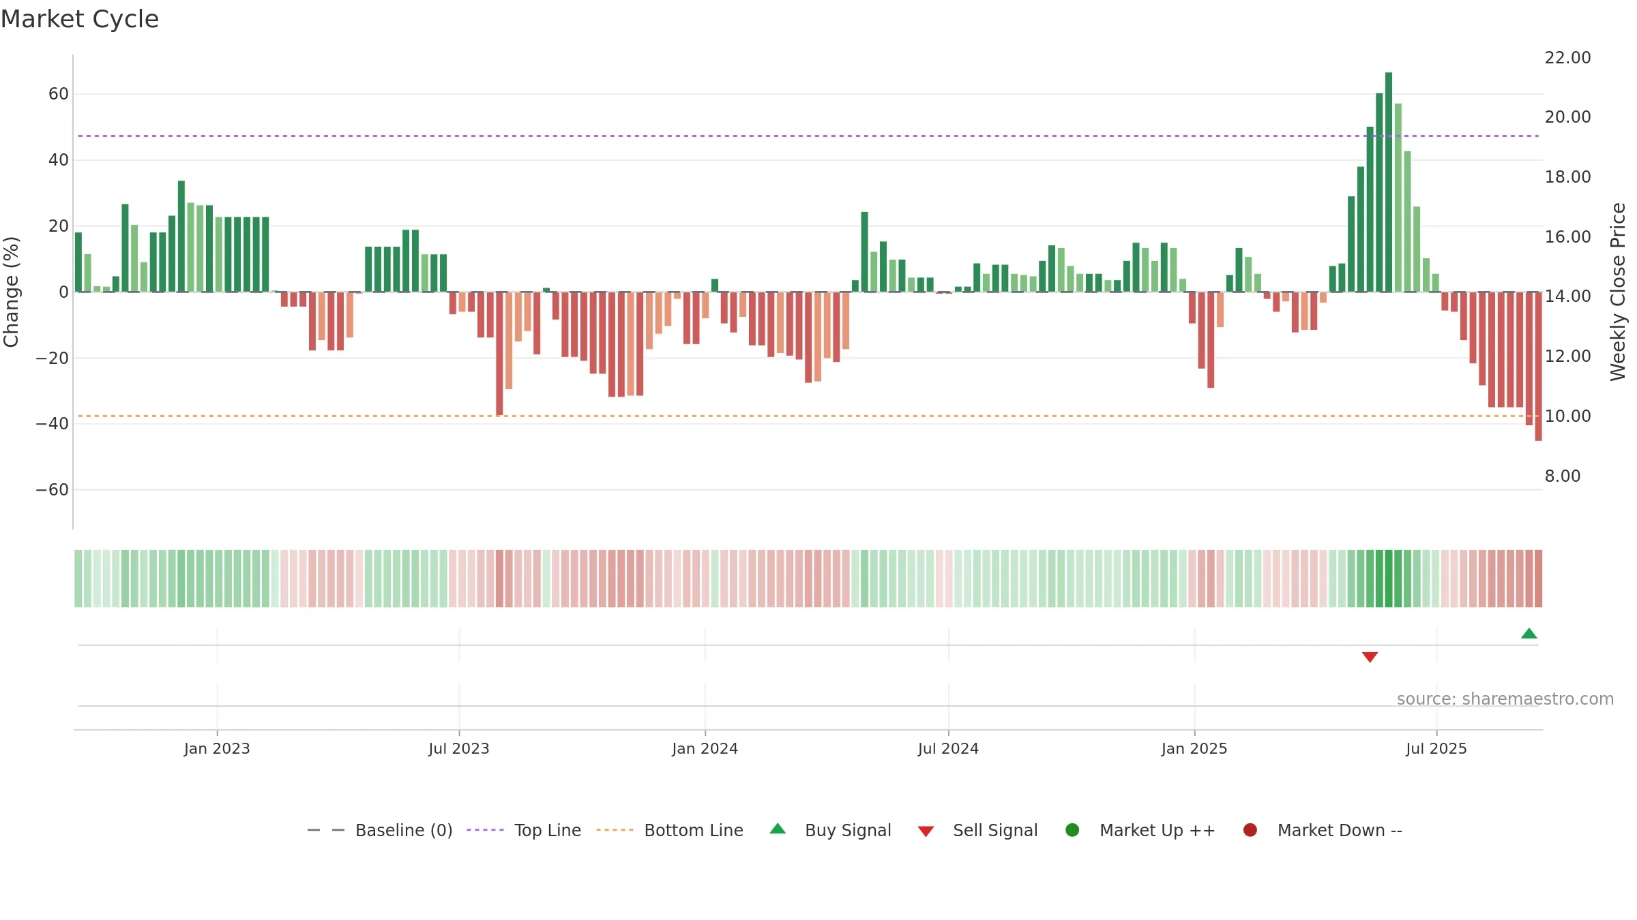Viewport: 1637px width, 920px height.
Task: Toggle the Baseline (0) legend entry
Action: (x=380, y=830)
